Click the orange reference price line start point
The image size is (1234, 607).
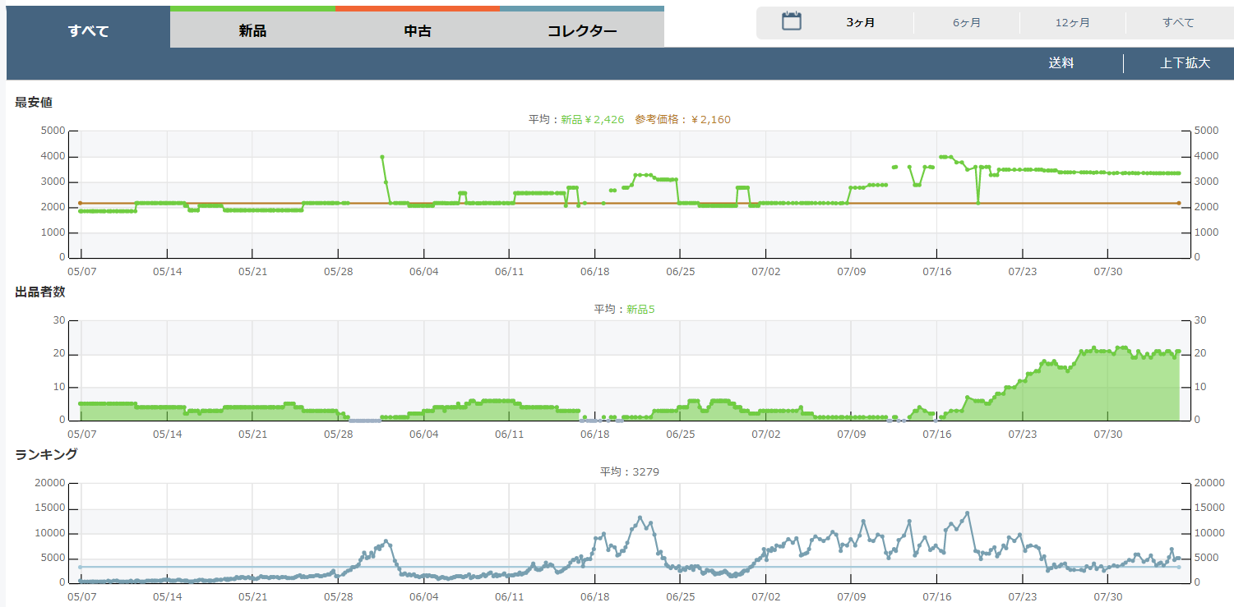point(80,203)
